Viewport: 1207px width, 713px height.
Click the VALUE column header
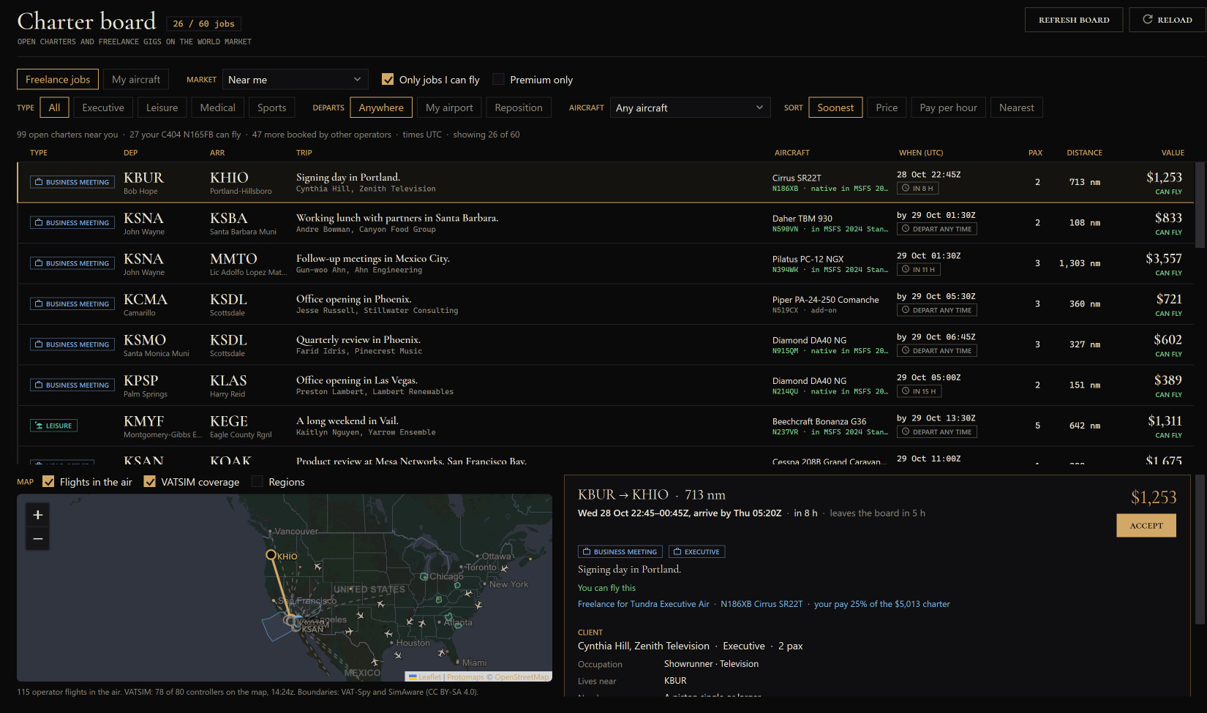pyautogui.click(x=1173, y=153)
